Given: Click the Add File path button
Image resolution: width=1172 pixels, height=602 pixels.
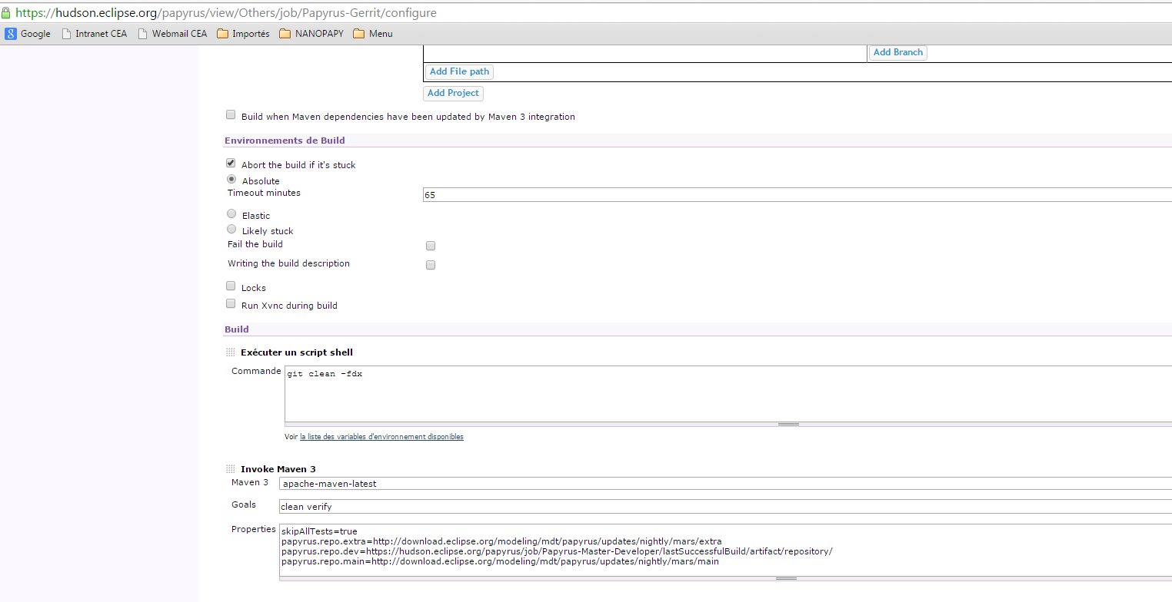Looking at the screenshot, I should (459, 71).
